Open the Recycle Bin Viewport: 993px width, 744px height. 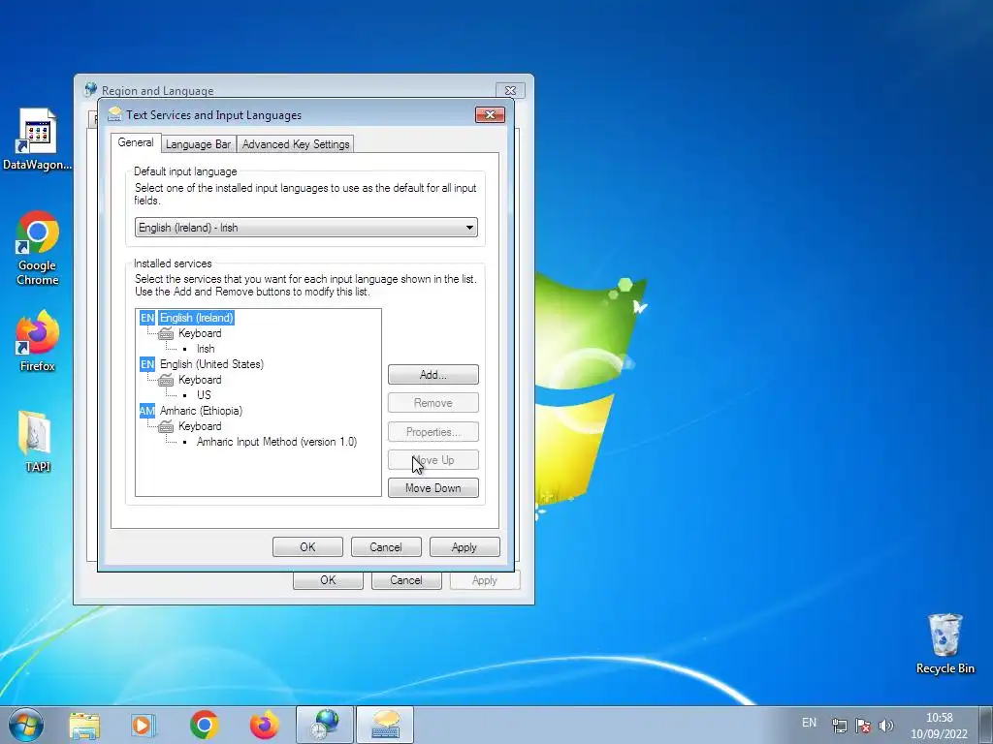945,643
